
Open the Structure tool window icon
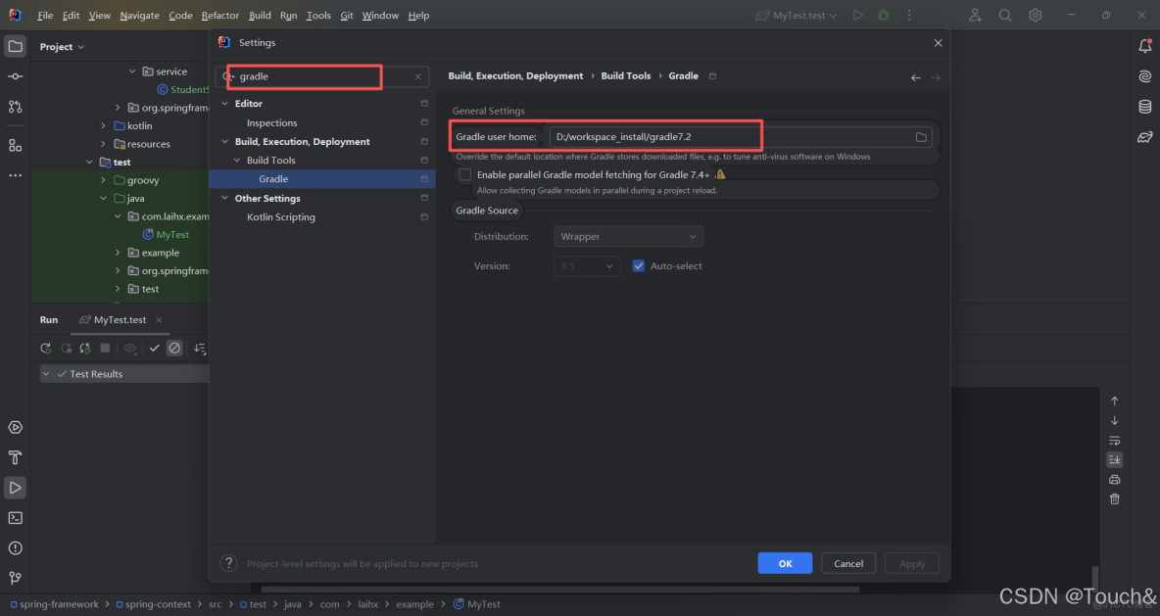coord(15,145)
